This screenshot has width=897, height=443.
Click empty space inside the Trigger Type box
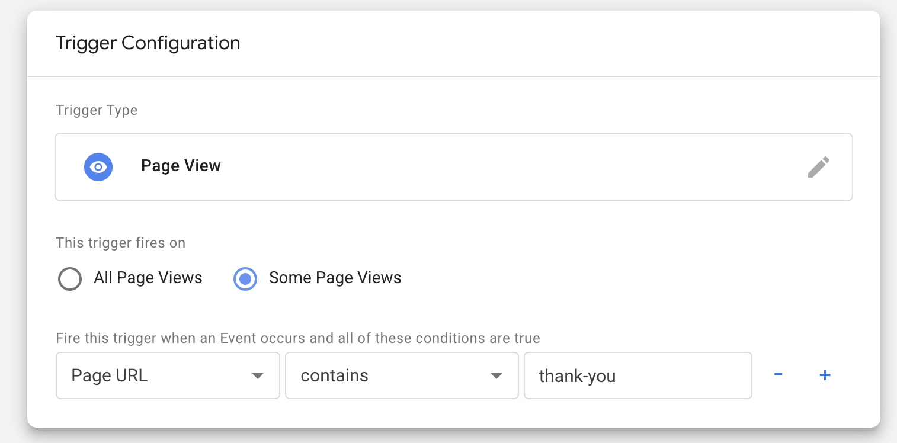(510, 167)
